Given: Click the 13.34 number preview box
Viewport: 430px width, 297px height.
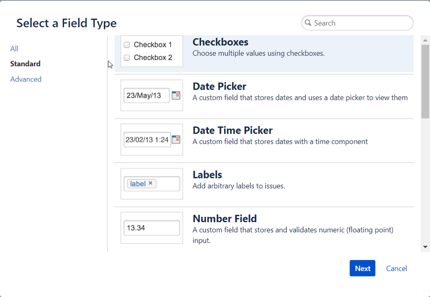Looking at the screenshot, I should click(152, 228).
